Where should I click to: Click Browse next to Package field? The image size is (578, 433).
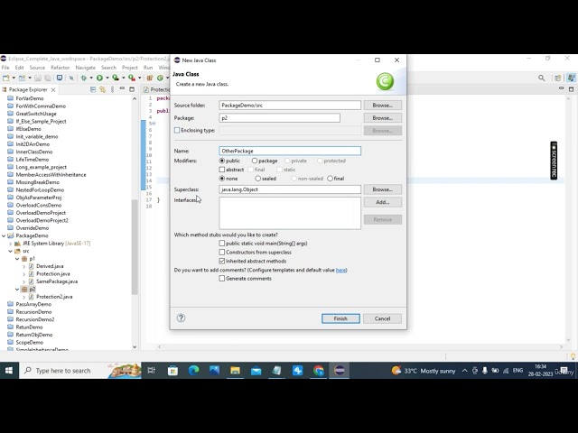point(383,118)
